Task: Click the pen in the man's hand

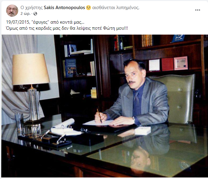Action: (99, 116)
